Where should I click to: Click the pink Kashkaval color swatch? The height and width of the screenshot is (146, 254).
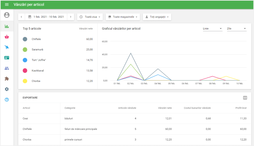pos(25,70)
